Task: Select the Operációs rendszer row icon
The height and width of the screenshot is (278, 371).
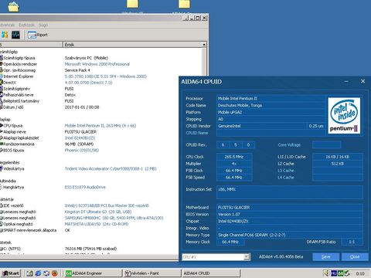Action: pyautogui.click(x=1, y=64)
